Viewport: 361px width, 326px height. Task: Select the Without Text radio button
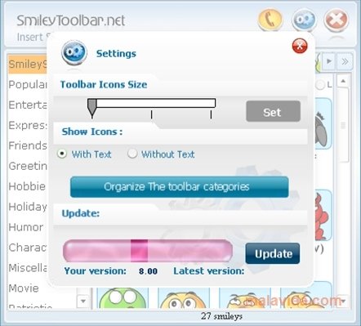(x=132, y=154)
